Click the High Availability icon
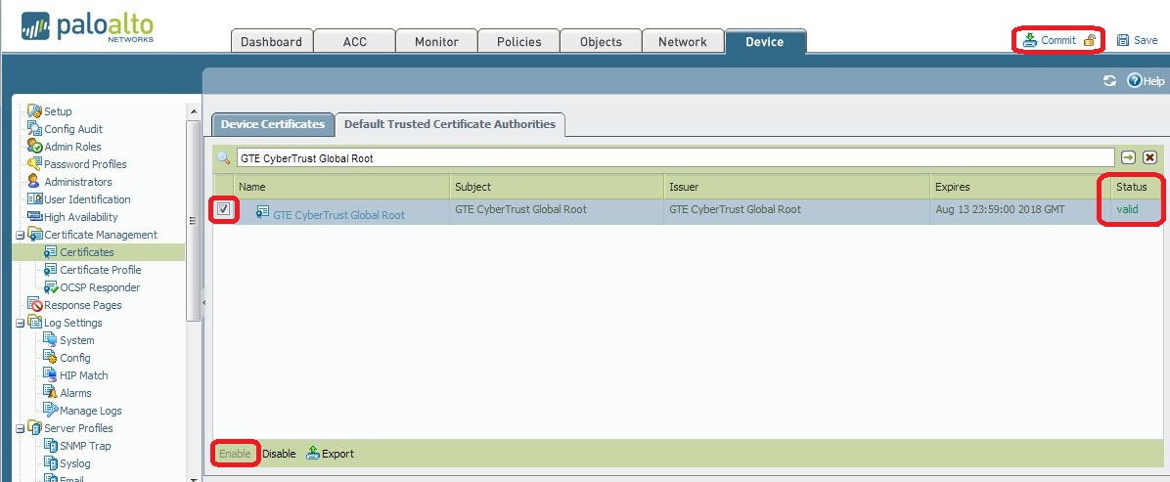 pos(34,216)
